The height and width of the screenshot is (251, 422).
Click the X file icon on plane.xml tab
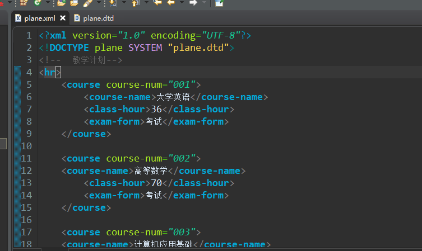[x=18, y=18]
